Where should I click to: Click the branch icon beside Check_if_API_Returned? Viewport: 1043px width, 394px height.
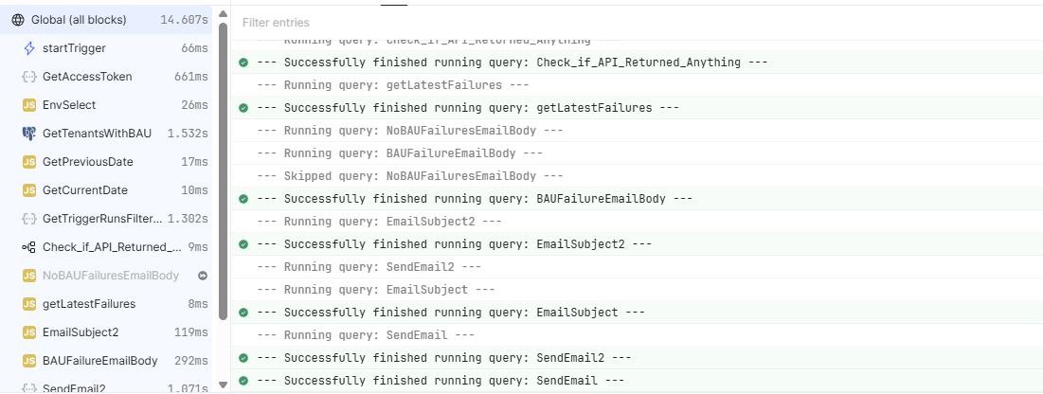28,247
